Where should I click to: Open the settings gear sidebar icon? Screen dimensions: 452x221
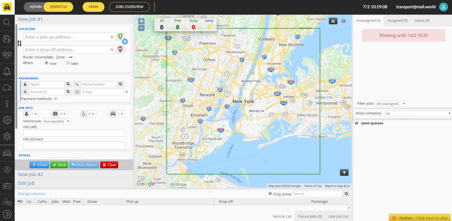[x=7, y=137]
